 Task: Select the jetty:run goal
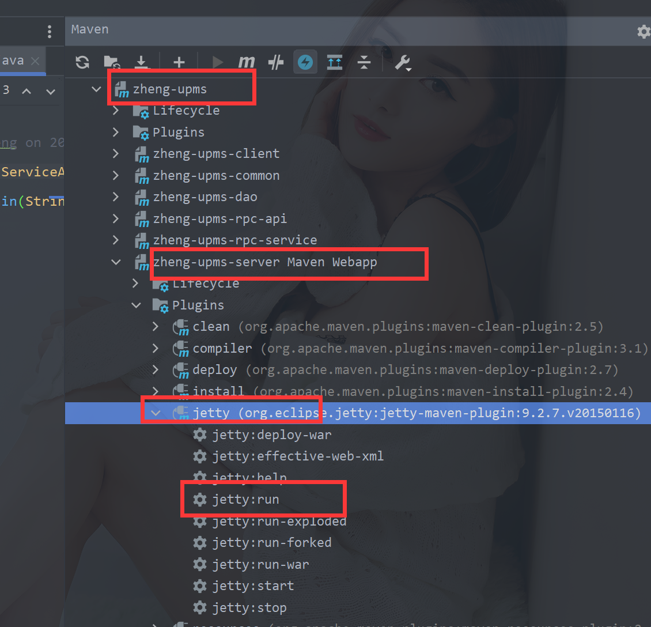245,499
